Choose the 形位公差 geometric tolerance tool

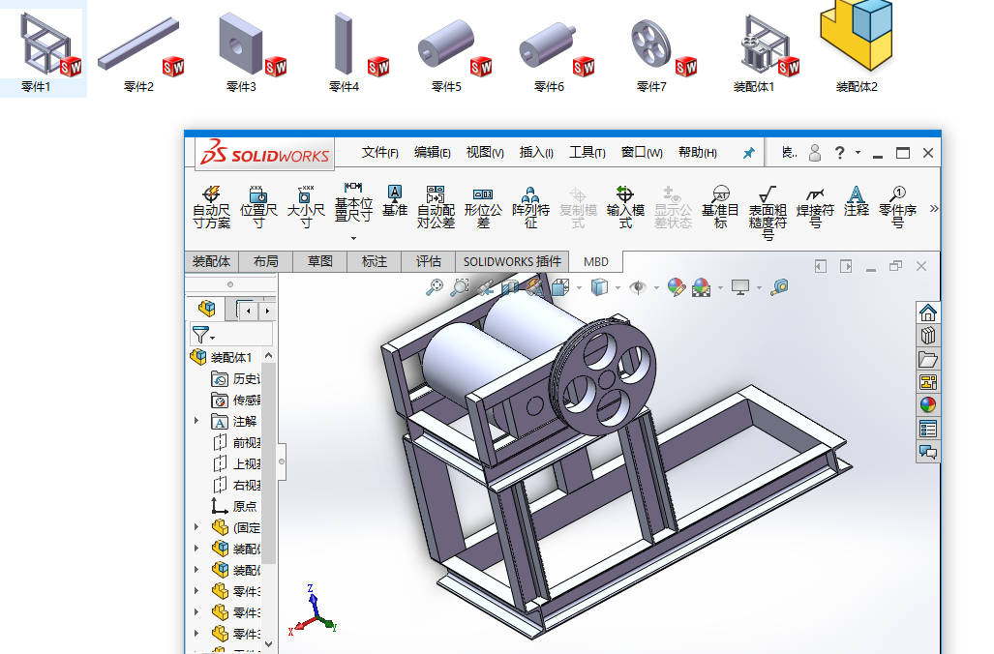(x=483, y=207)
